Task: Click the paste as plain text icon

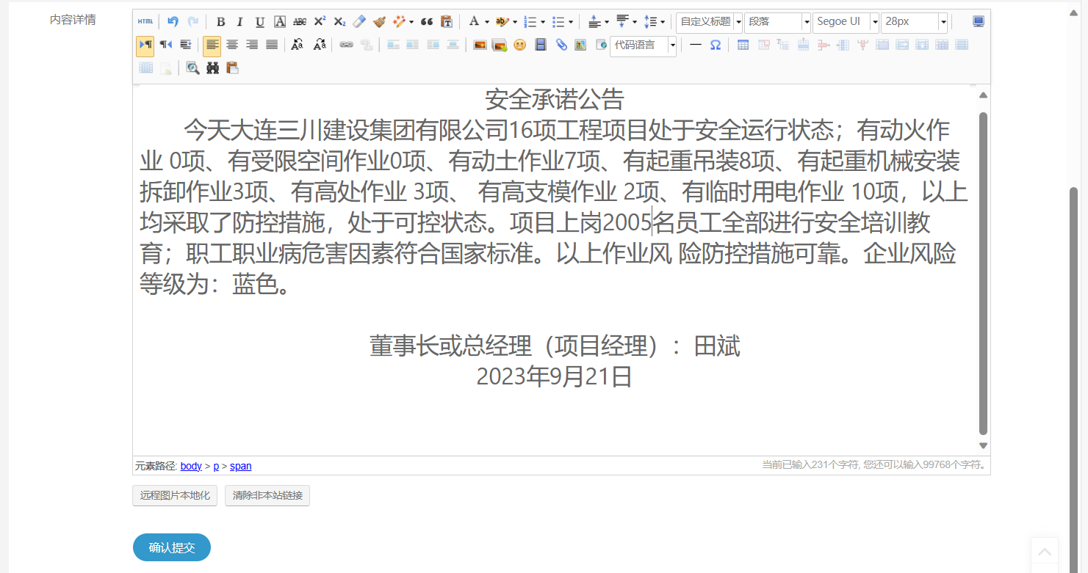Action: tap(447, 22)
